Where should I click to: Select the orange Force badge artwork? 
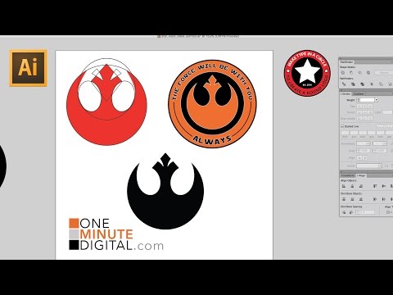pos(212,104)
